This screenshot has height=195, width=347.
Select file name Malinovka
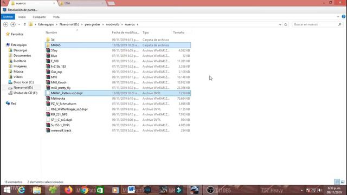click(x=58, y=99)
